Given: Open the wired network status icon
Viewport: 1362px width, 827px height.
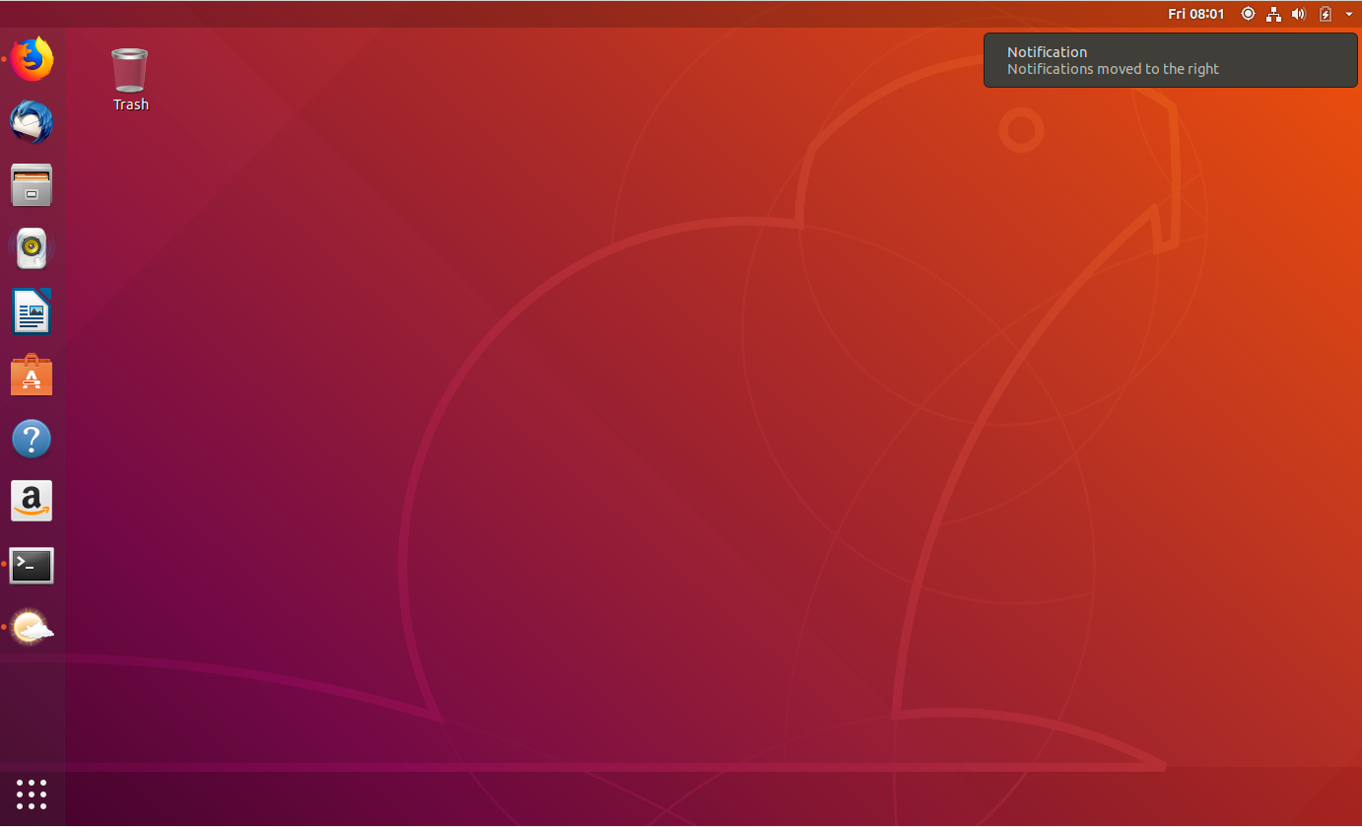Looking at the screenshot, I should tap(1273, 14).
